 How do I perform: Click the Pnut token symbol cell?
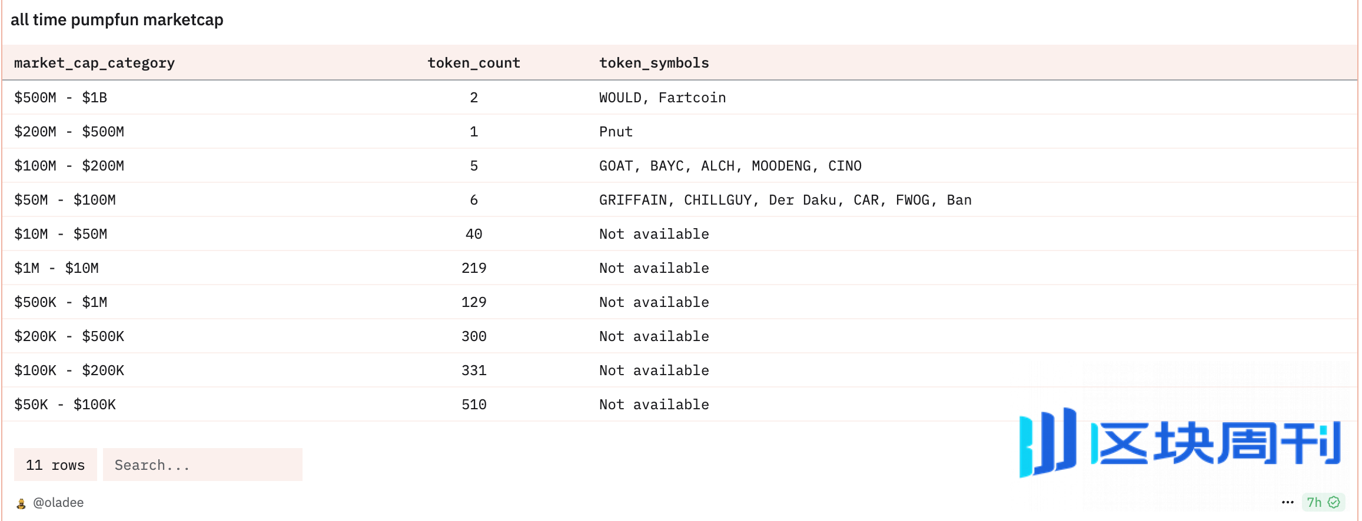coord(616,132)
